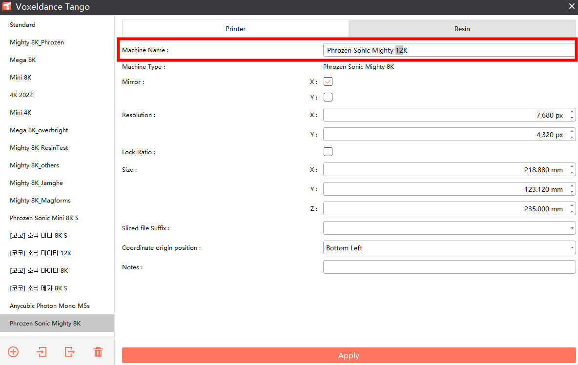The height and width of the screenshot is (365, 578).
Task: Choose the Mega 8K printer profile
Action: [23, 60]
